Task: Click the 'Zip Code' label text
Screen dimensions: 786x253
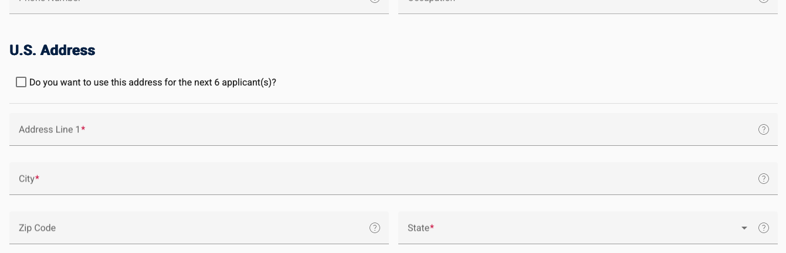Action: [37, 228]
